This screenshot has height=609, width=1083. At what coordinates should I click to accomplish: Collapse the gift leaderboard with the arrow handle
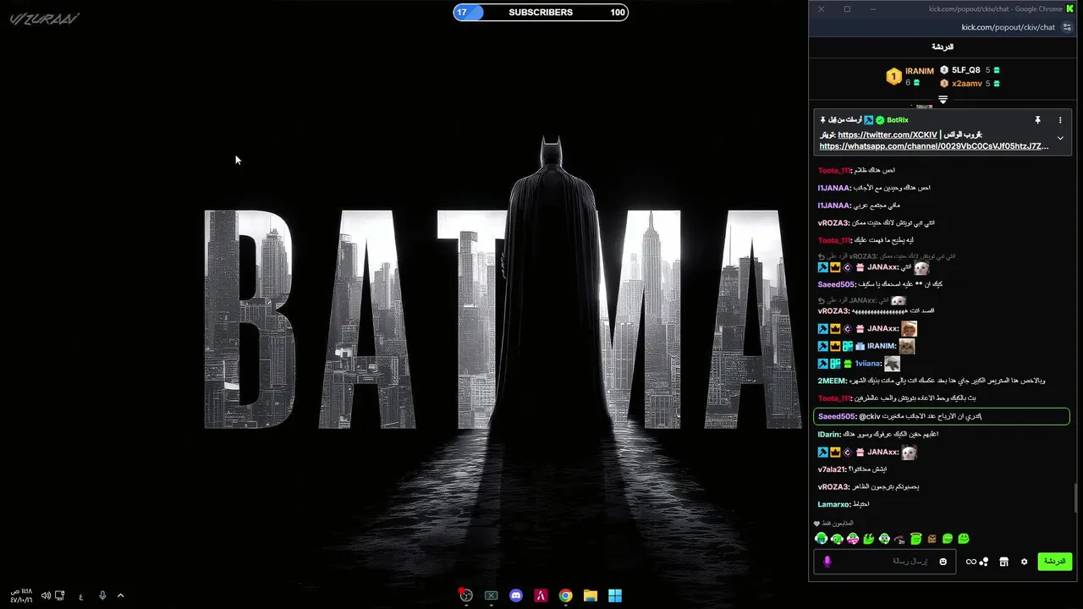(943, 100)
